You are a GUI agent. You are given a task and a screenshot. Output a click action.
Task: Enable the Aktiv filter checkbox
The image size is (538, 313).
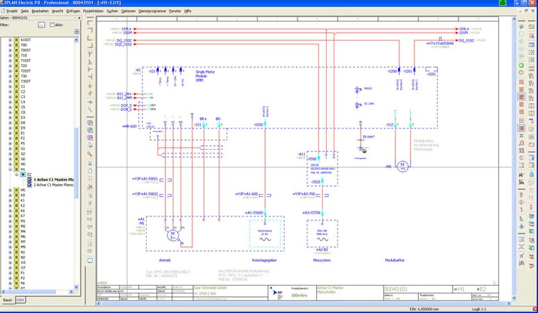pyautogui.click(x=53, y=25)
